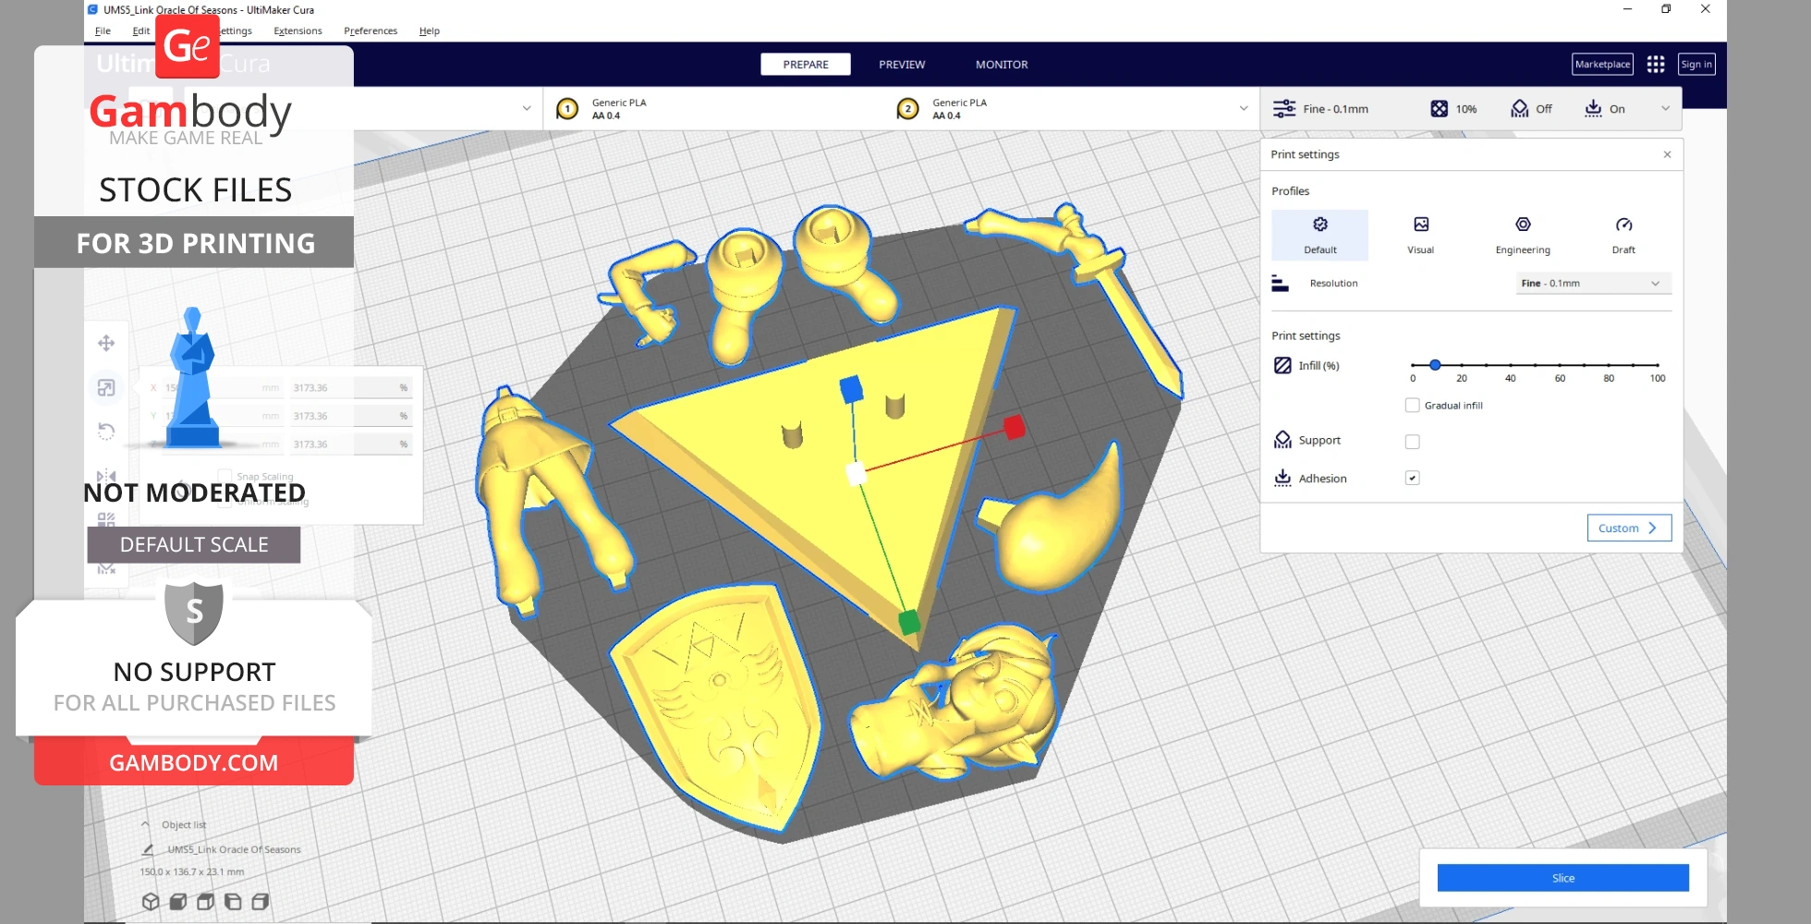Image resolution: width=1811 pixels, height=924 pixels.
Task: Switch to 3D perspective view cube
Action: click(151, 902)
